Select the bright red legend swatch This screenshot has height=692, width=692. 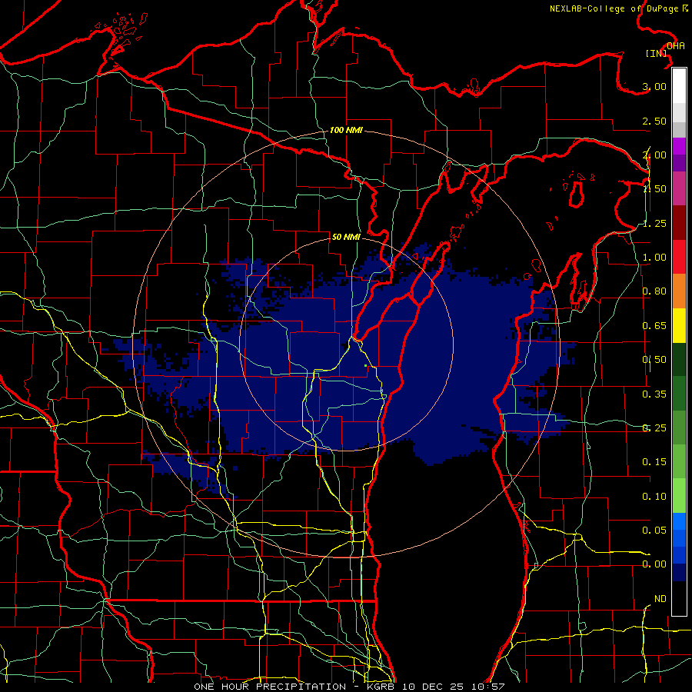679,257
